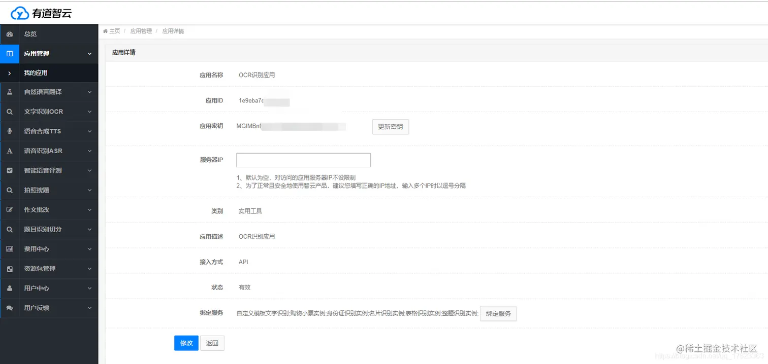Image resolution: width=768 pixels, height=364 pixels.
Task: Click the flask icon beside 自然语言翻译
Action: click(x=9, y=92)
